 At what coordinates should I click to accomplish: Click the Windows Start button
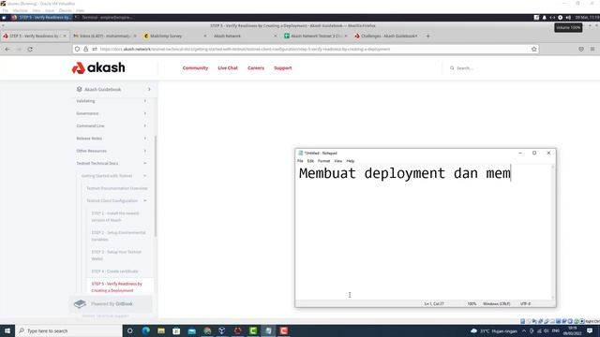7,330
